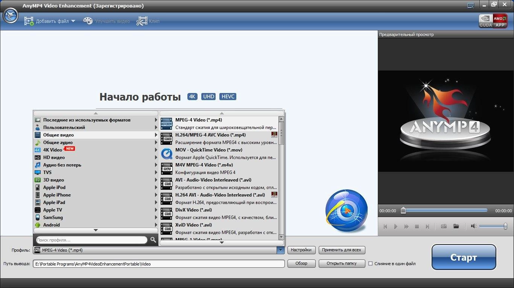
Task: Select Пользовательский category
Action: (96, 127)
